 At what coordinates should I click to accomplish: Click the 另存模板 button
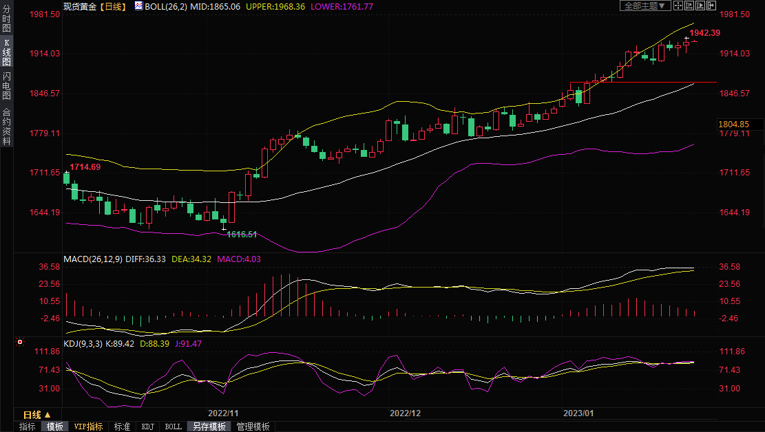point(209,426)
